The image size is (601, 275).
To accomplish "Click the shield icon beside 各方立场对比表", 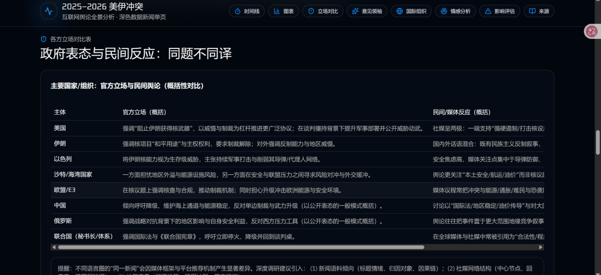I will pyautogui.click(x=43, y=39).
